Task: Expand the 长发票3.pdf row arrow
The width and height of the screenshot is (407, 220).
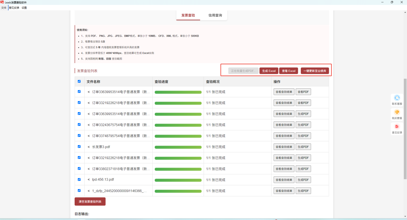Action: (x=88, y=147)
